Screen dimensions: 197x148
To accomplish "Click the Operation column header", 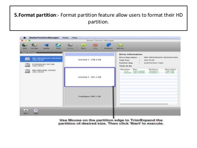I will [x=125, y=69].
